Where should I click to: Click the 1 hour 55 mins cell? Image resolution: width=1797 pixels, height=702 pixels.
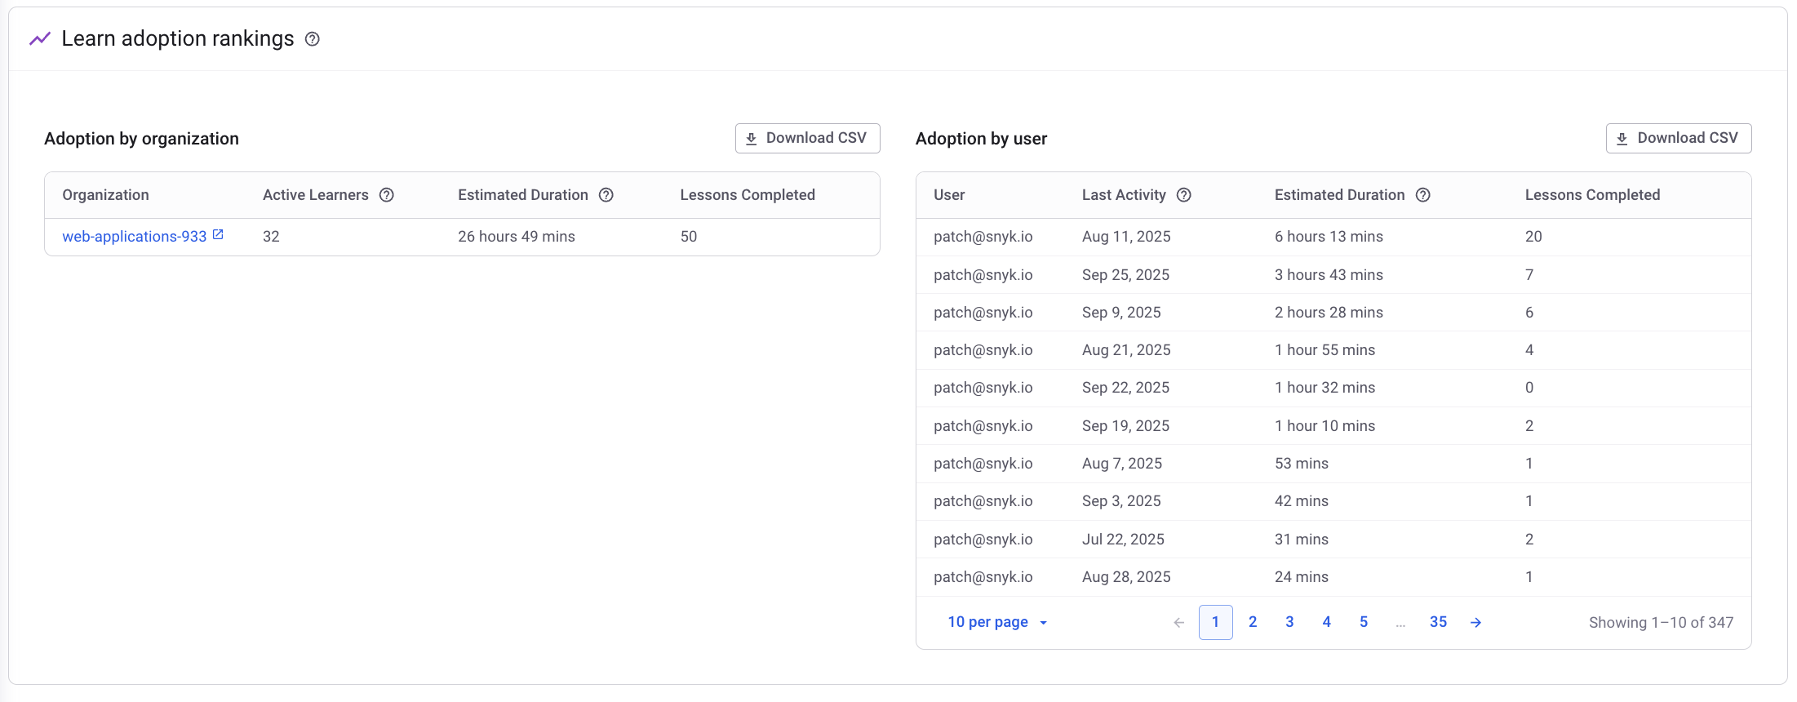[1324, 350]
